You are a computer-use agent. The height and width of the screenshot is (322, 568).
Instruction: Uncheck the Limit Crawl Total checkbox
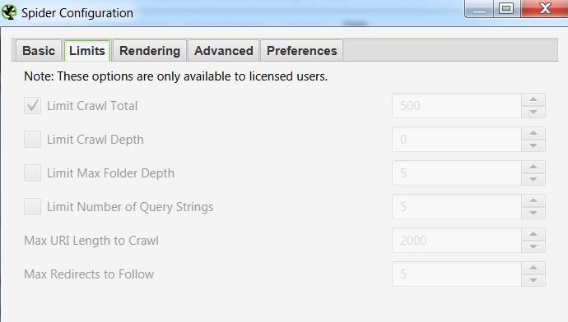(33, 106)
